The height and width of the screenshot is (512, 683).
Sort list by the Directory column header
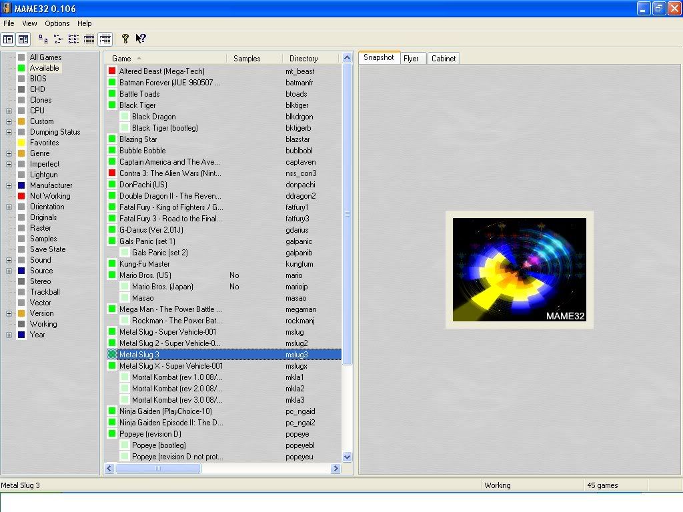coord(311,59)
